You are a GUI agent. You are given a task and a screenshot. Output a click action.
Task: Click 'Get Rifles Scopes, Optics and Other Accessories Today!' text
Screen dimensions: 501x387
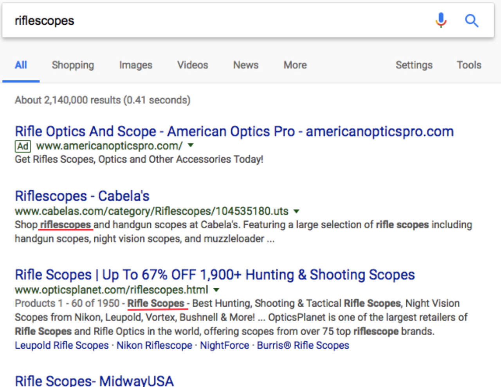click(x=139, y=159)
